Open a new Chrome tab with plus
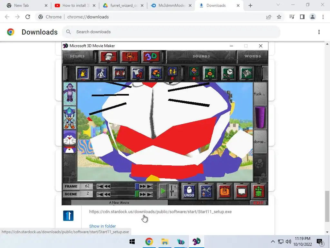330x248 pixels. 250,5
